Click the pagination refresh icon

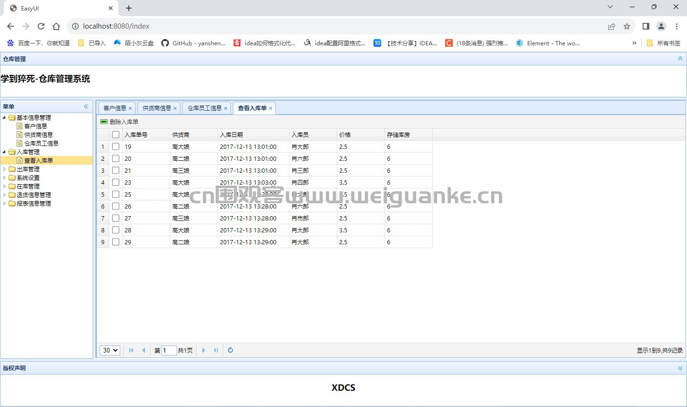(x=230, y=350)
